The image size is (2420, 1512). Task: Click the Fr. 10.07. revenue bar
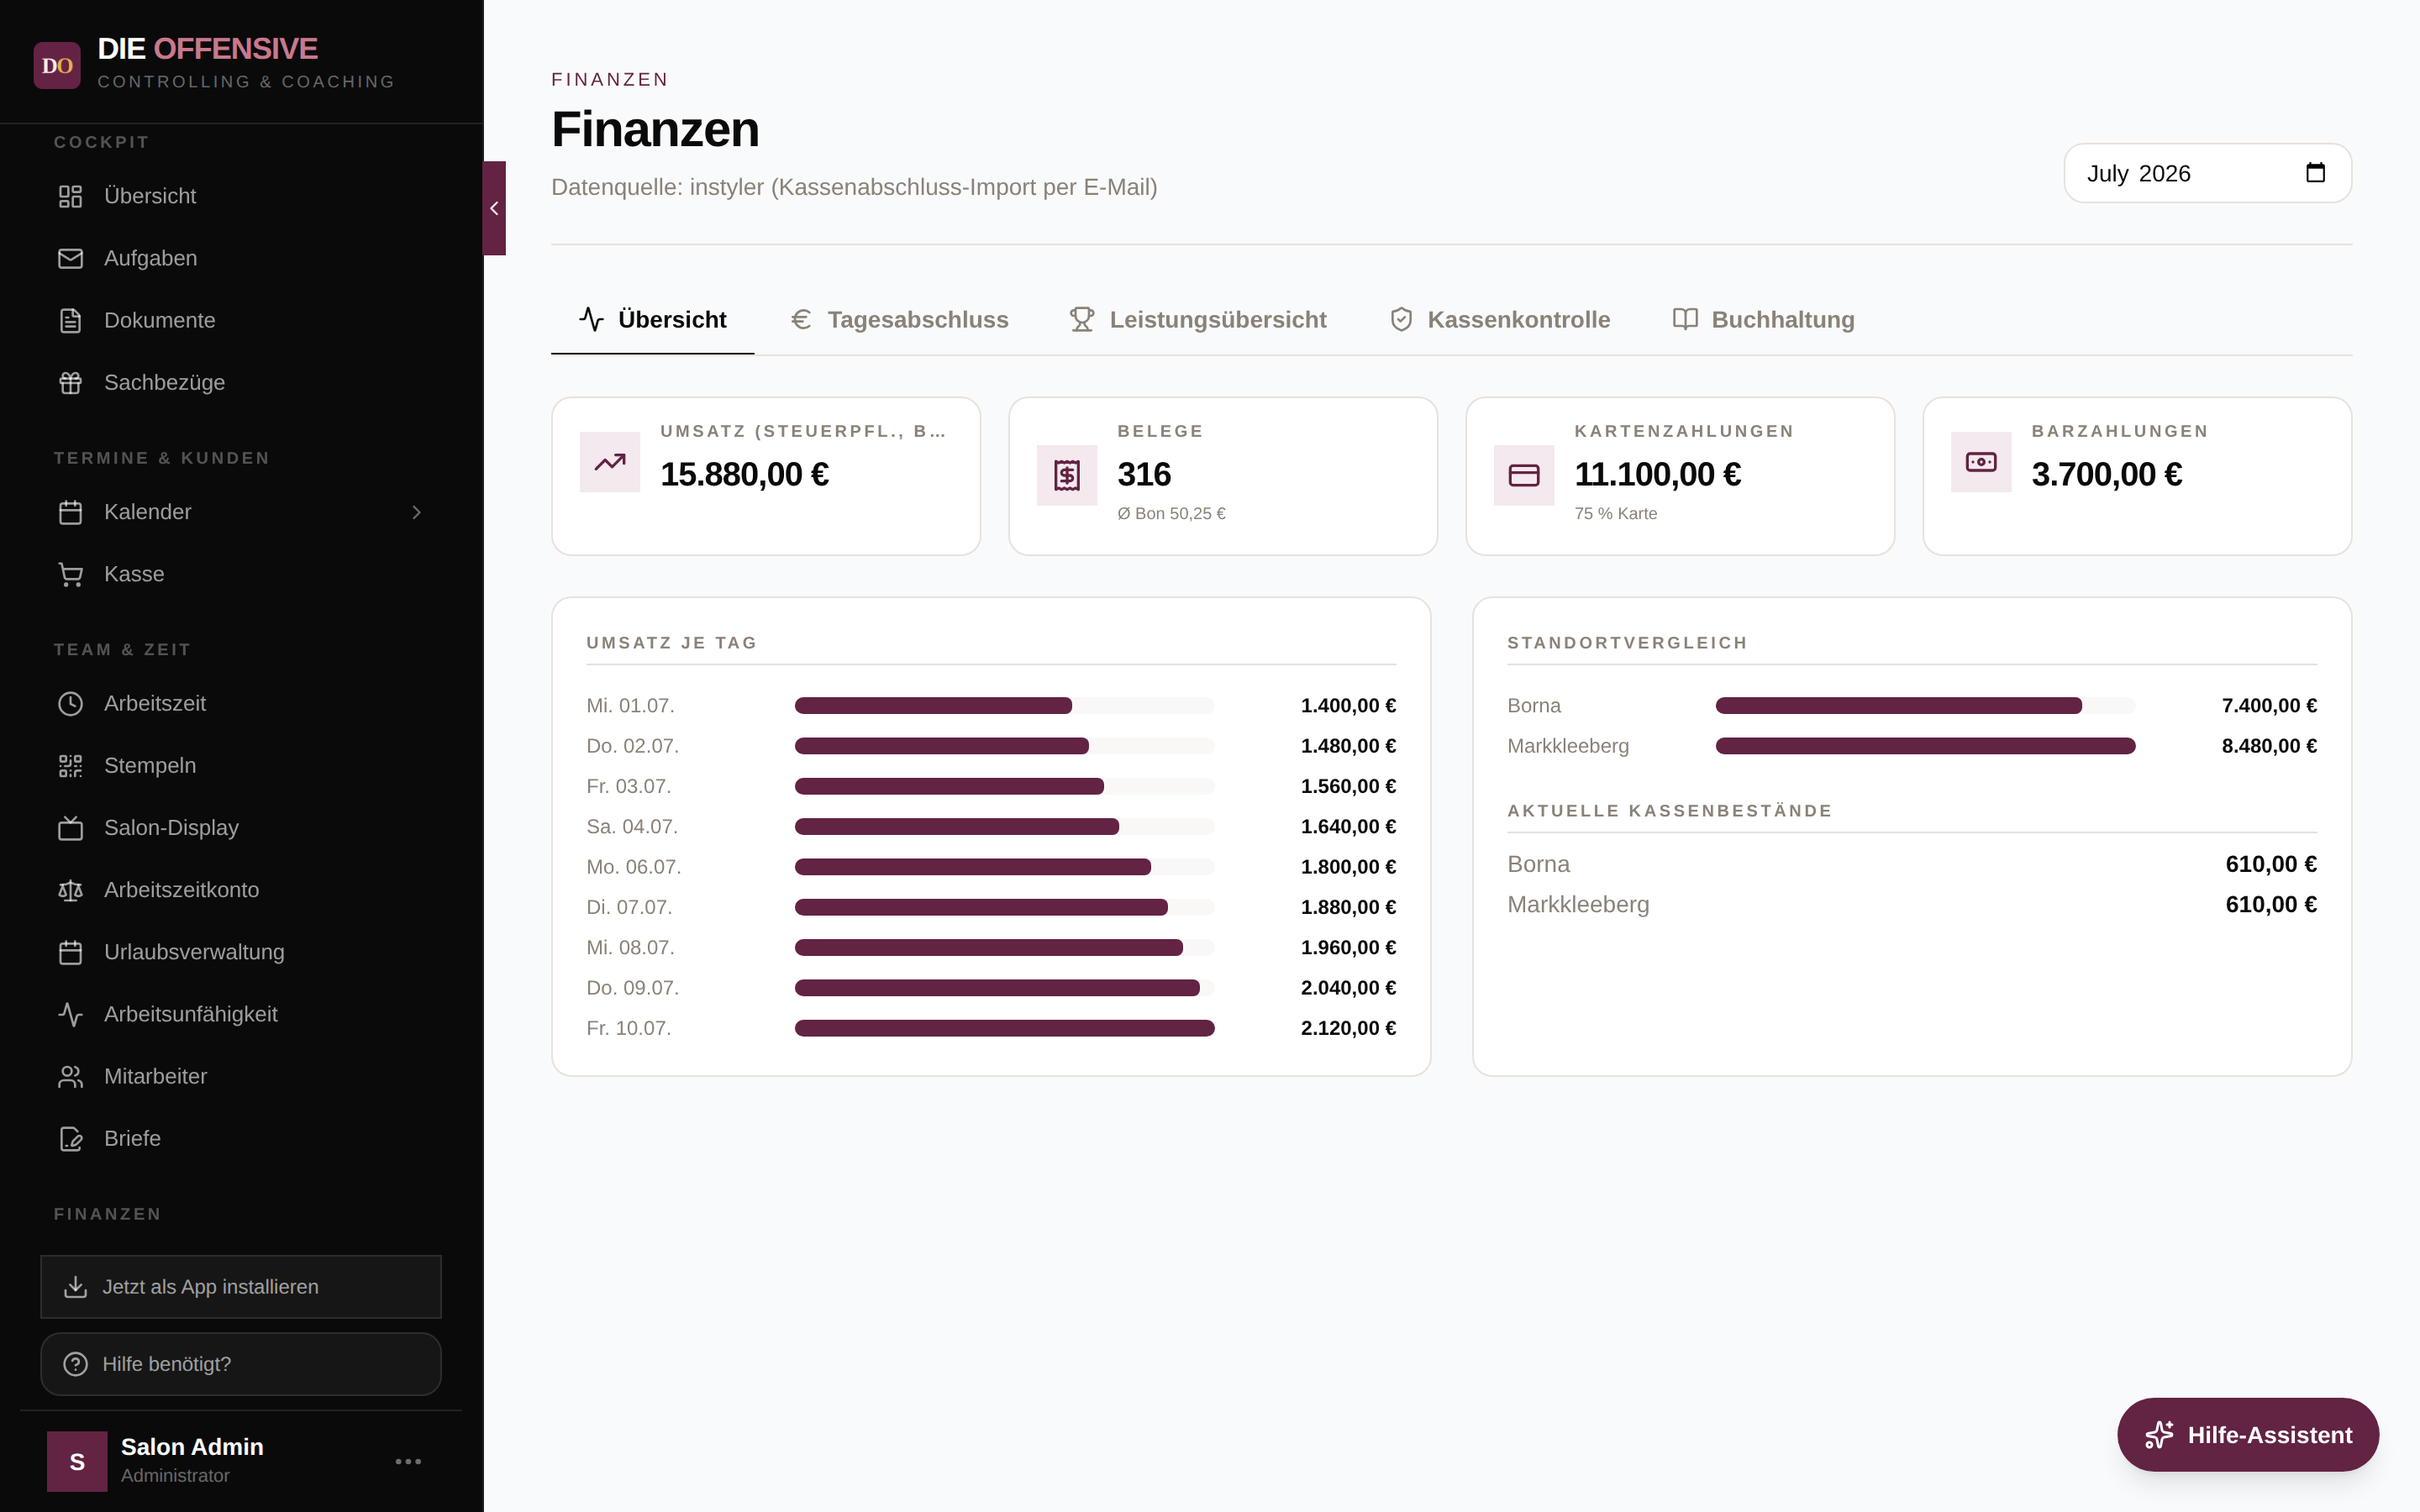1004,1028
